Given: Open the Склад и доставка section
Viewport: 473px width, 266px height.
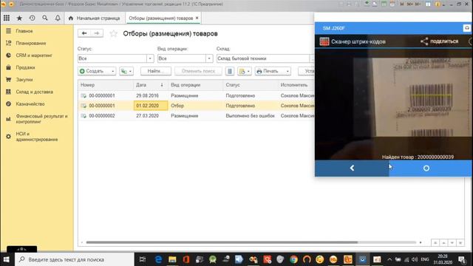Looking at the screenshot, I should click(34, 92).
